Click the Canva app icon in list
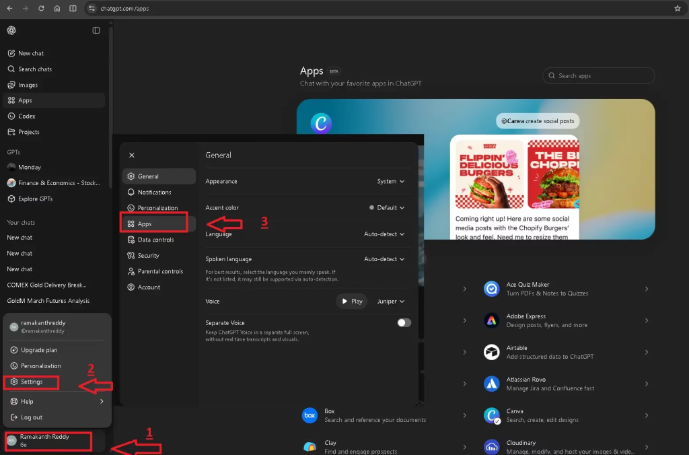 click(492, 415)
